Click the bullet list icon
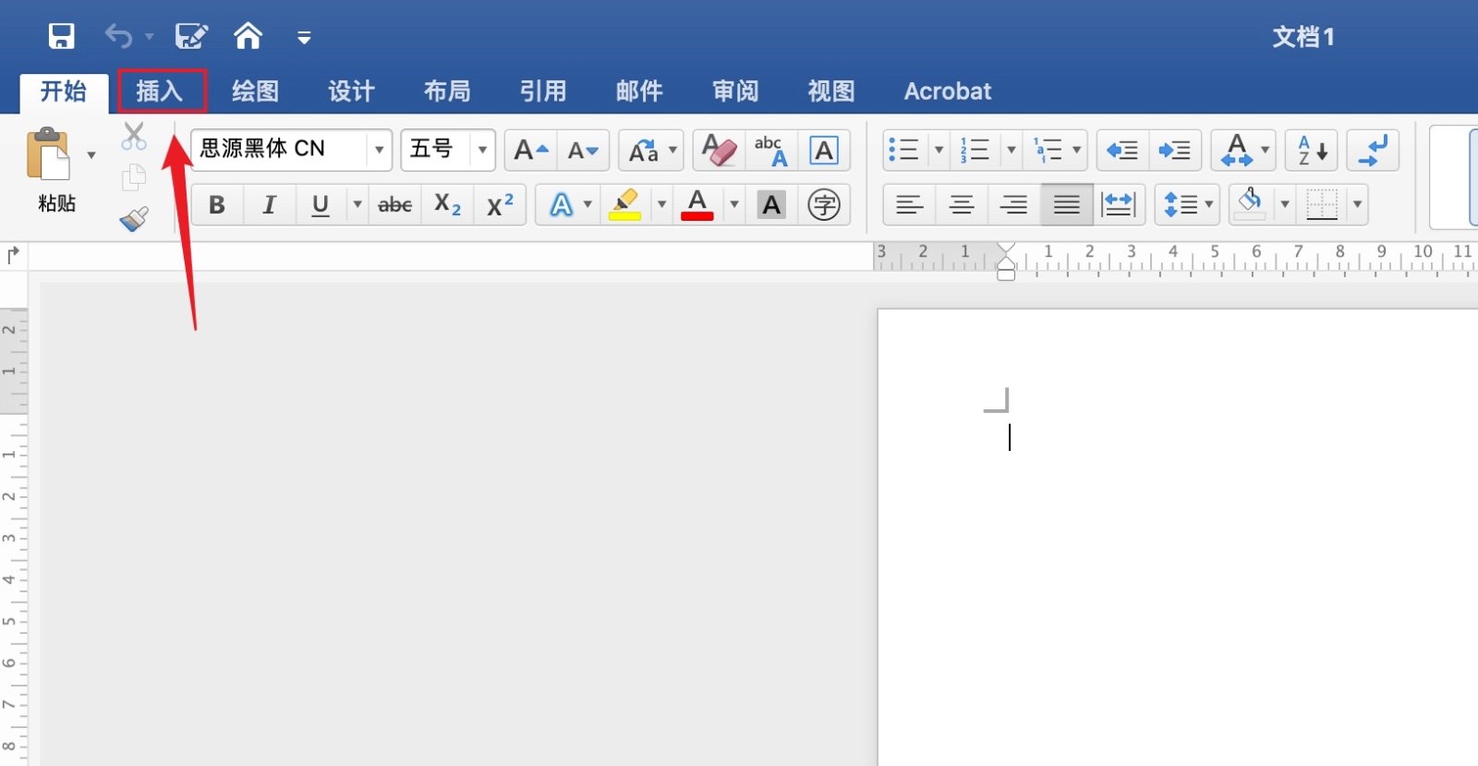The height and width of the screenshot is (766, 1478). 903,150
